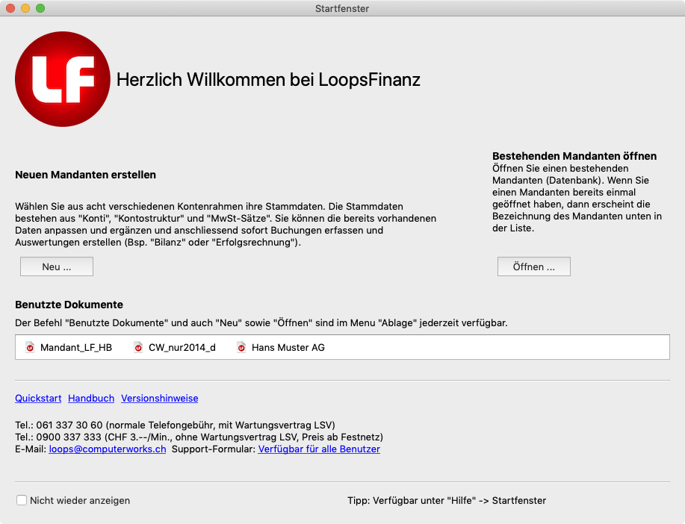The width and height of the screenshot is (685, 524).
Task: Click the "Öffnen ..." button
Action: coord(533,266)
